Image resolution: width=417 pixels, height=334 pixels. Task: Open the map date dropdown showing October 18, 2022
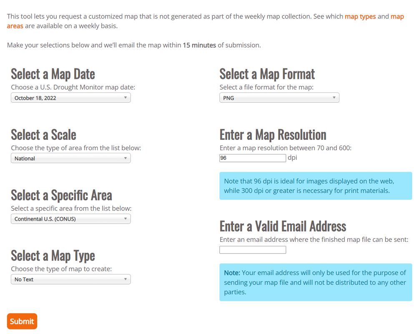70,98
